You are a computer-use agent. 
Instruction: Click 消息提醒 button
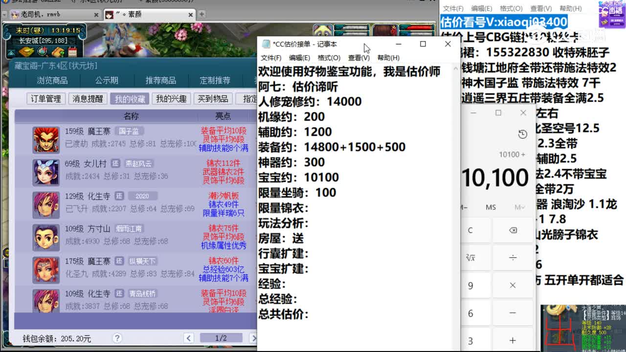[x=88, y=99]
